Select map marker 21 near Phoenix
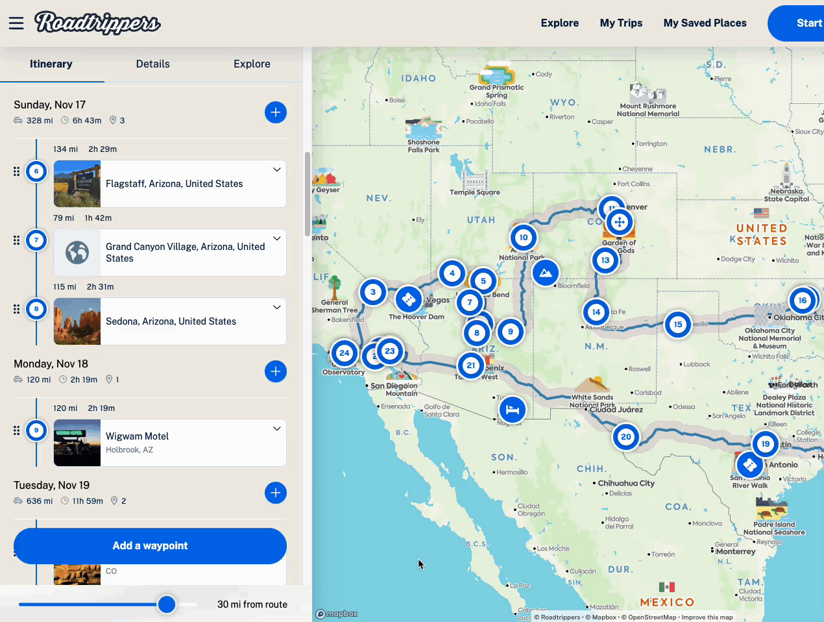Viewport: 824px width, 622px height. coord(471,366)
